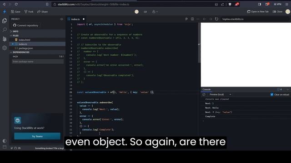The height and width of the screenshot is (163, 291).
Task: Click the clear console icon
Action: (x=204, y=95)
